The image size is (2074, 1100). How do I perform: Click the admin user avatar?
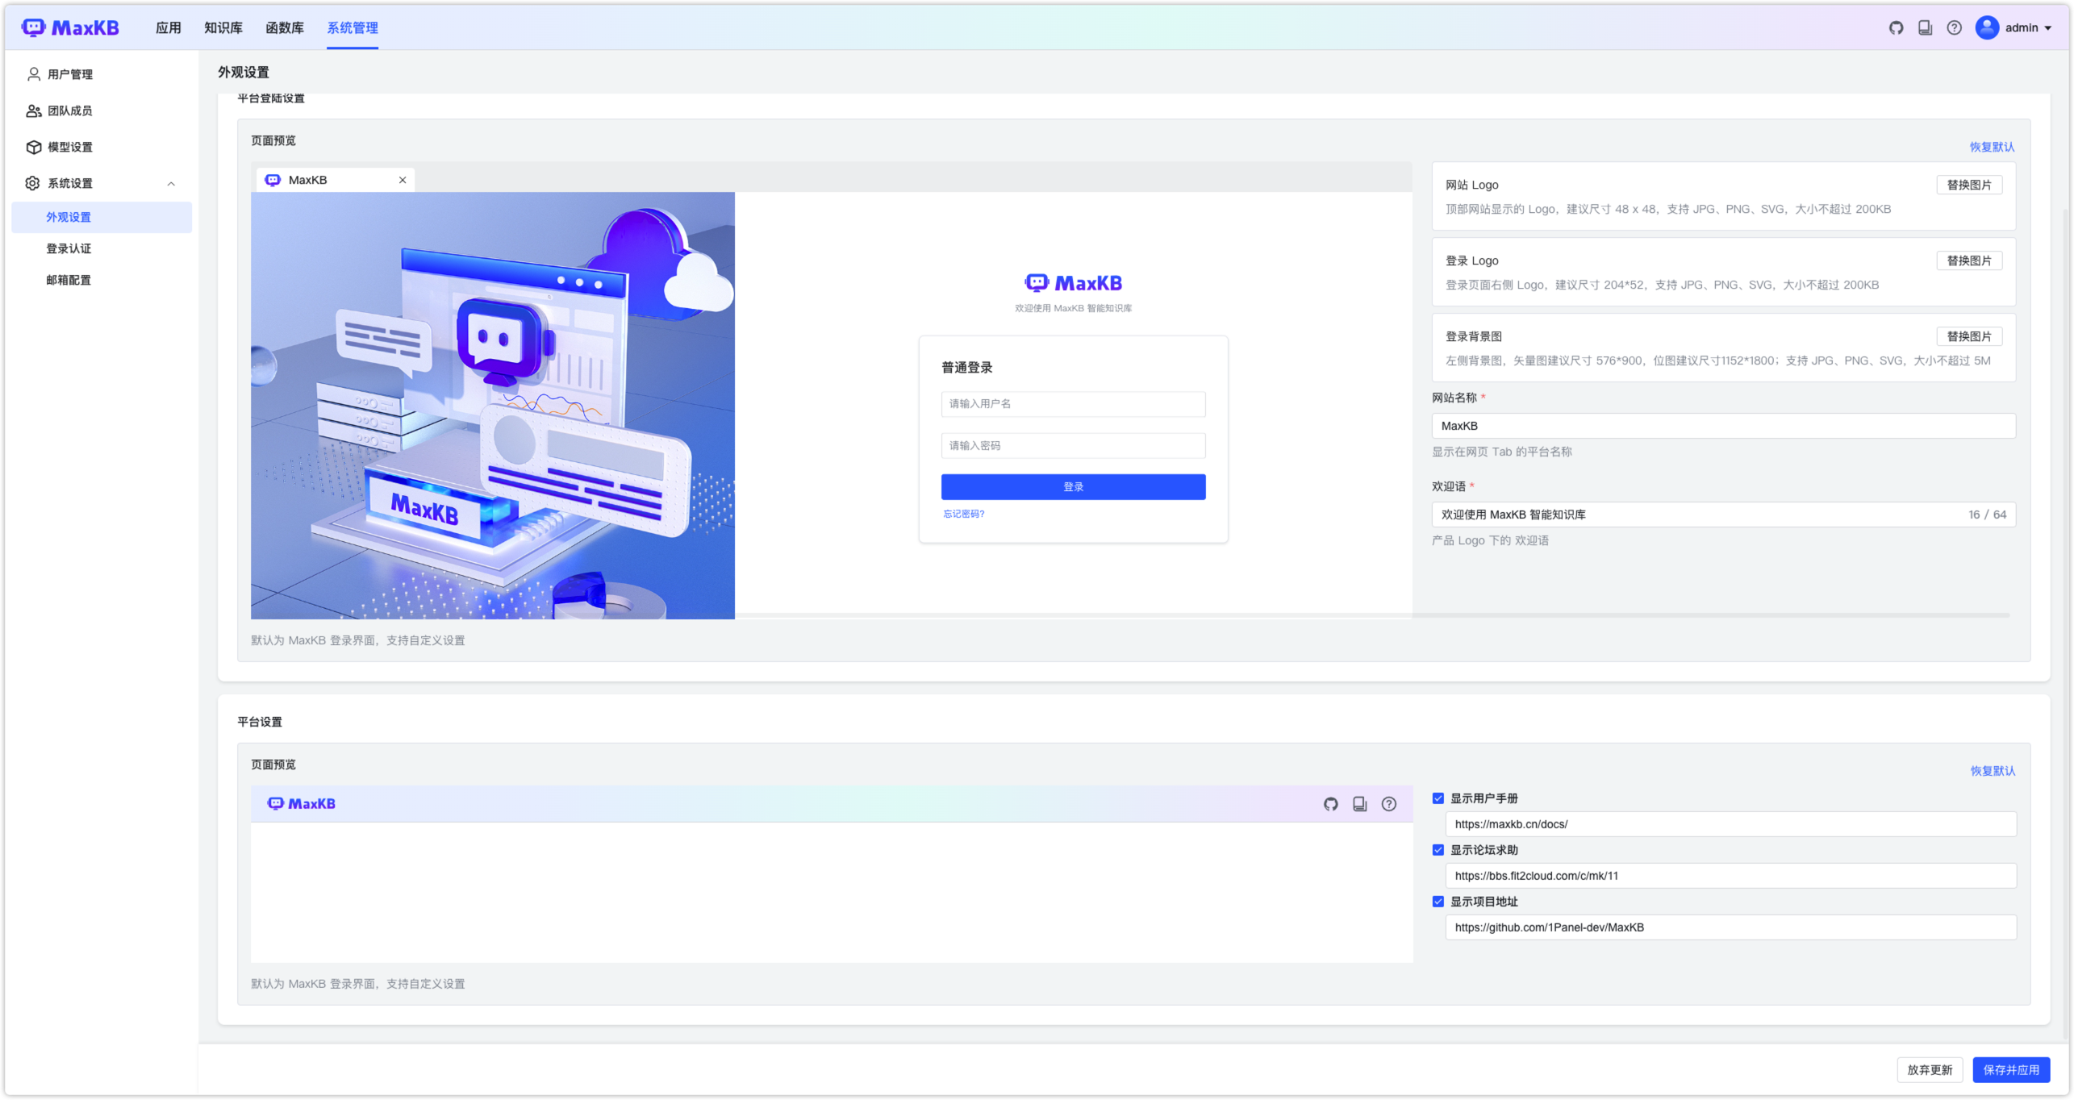(x=1987, y=28)
